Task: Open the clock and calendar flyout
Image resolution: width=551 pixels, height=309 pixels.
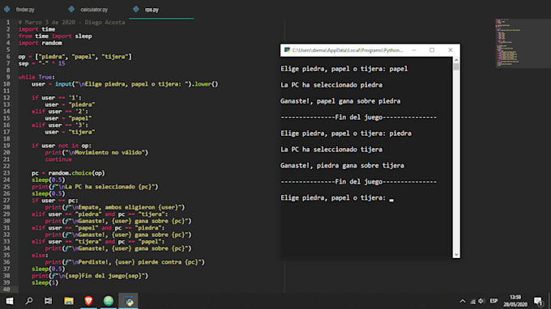Action: pos(515,301)
